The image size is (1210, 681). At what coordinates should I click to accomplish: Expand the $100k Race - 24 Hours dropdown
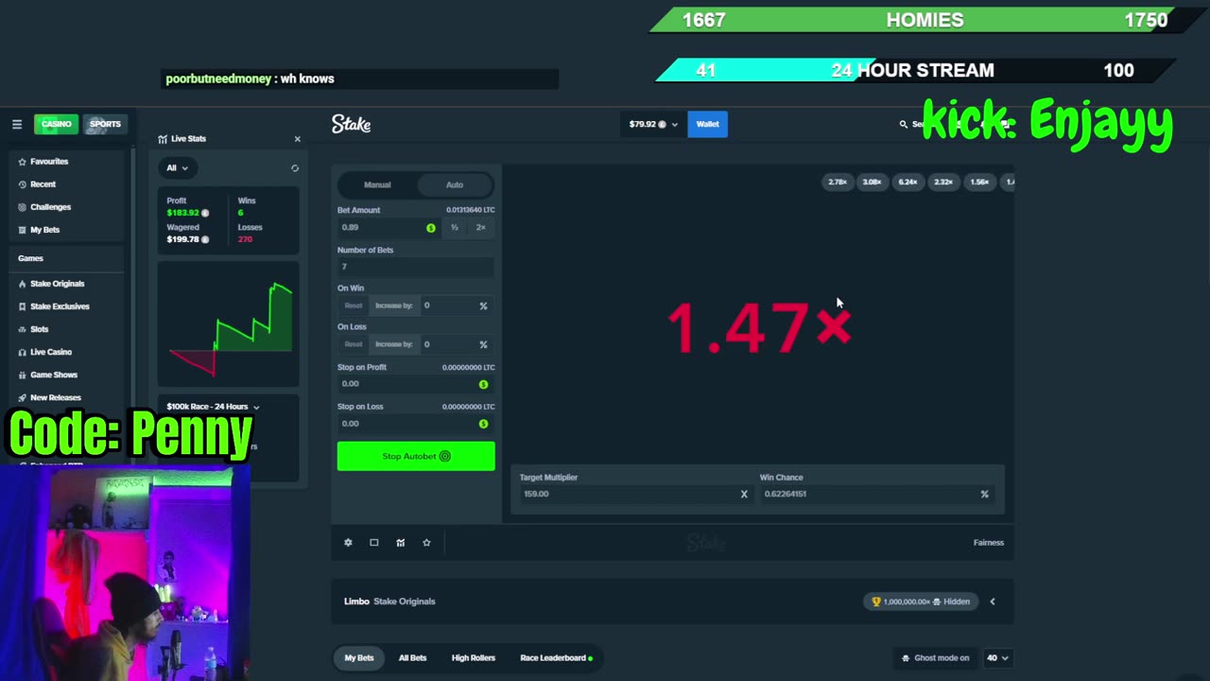coord(213,407)
